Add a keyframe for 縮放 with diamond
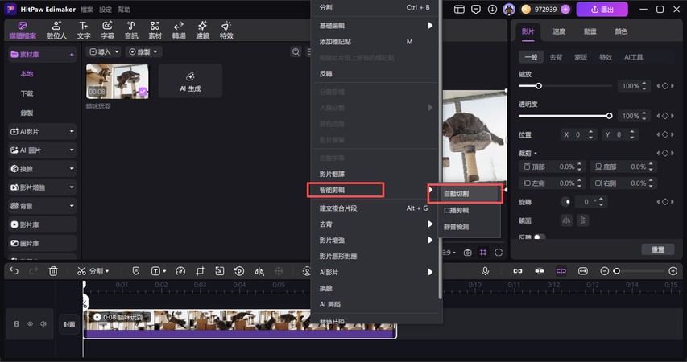Viewport: 687px width, 362px height. pos(665,86)
